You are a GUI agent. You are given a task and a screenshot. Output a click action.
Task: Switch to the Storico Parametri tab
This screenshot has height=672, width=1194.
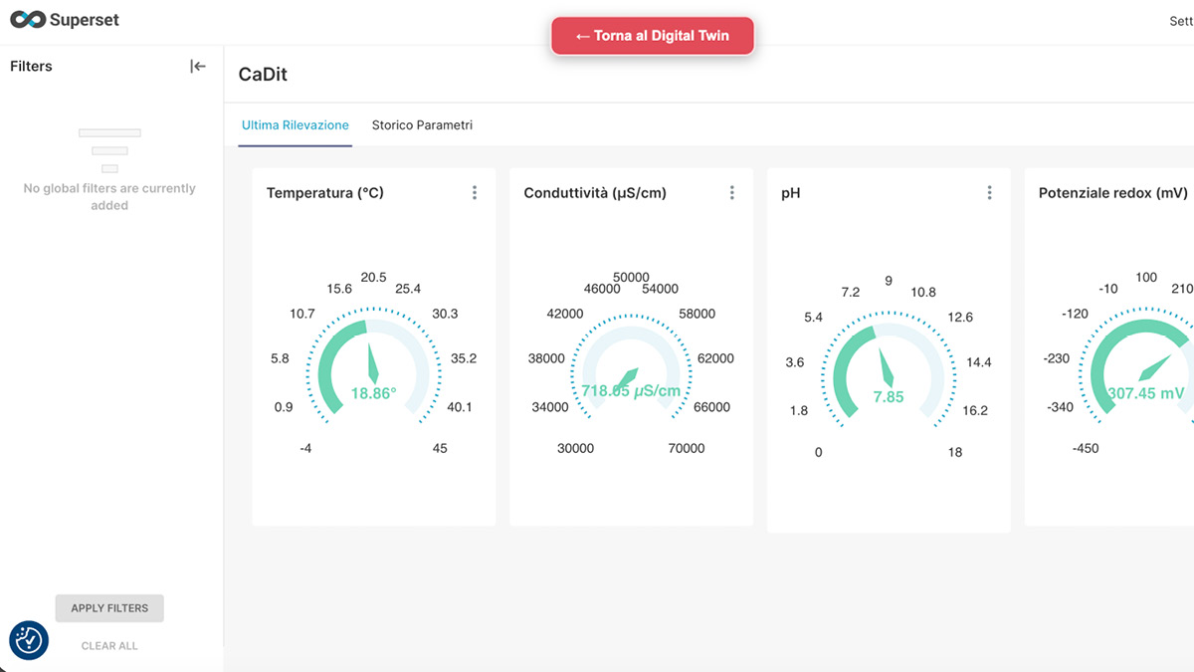422,125
